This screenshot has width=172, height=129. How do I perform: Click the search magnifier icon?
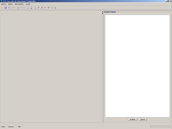pos(38,8)
